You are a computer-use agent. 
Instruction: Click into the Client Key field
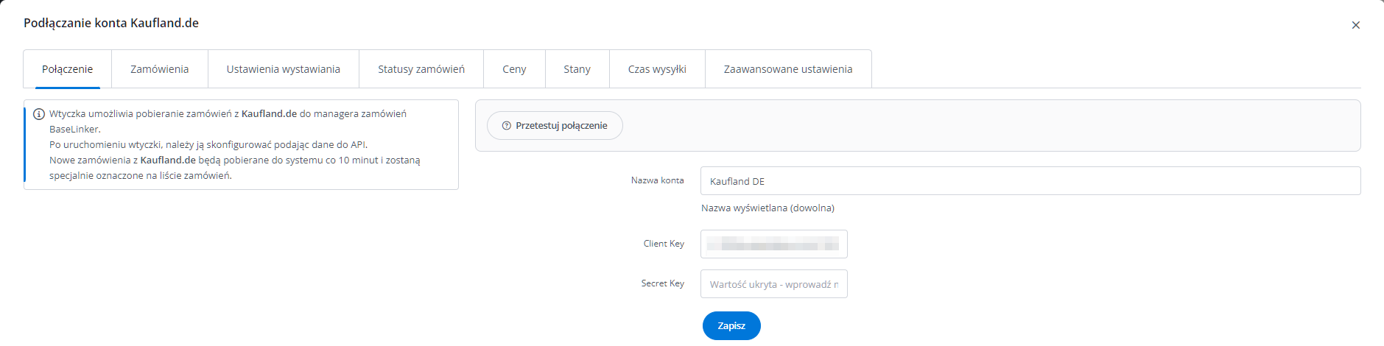point(774,244)
